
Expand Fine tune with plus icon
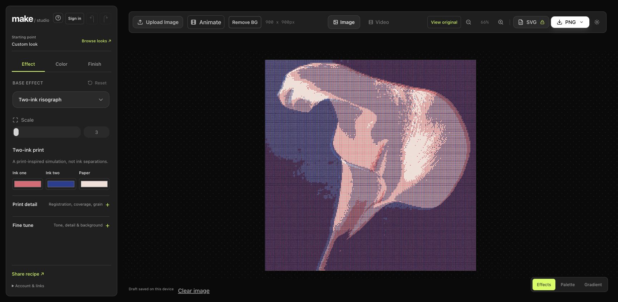click(108, 226)
